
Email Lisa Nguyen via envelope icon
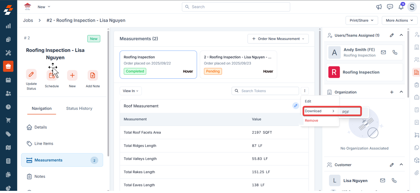point(383,180)
